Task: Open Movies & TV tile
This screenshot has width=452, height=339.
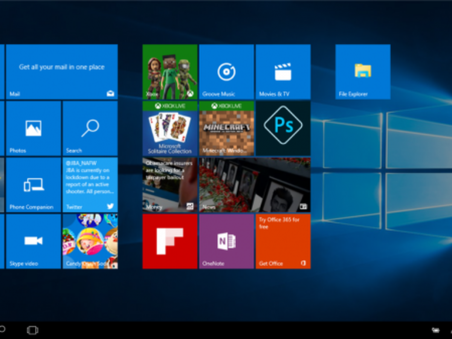Action: pyautogui.click(x=283, y=72)
